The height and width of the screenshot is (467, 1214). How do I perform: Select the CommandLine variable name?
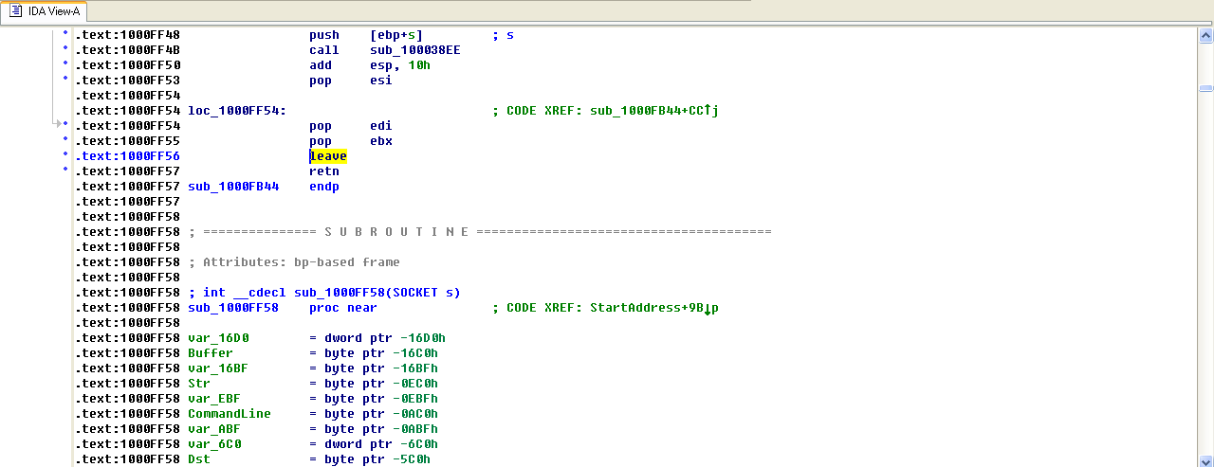tap(230, 414)
